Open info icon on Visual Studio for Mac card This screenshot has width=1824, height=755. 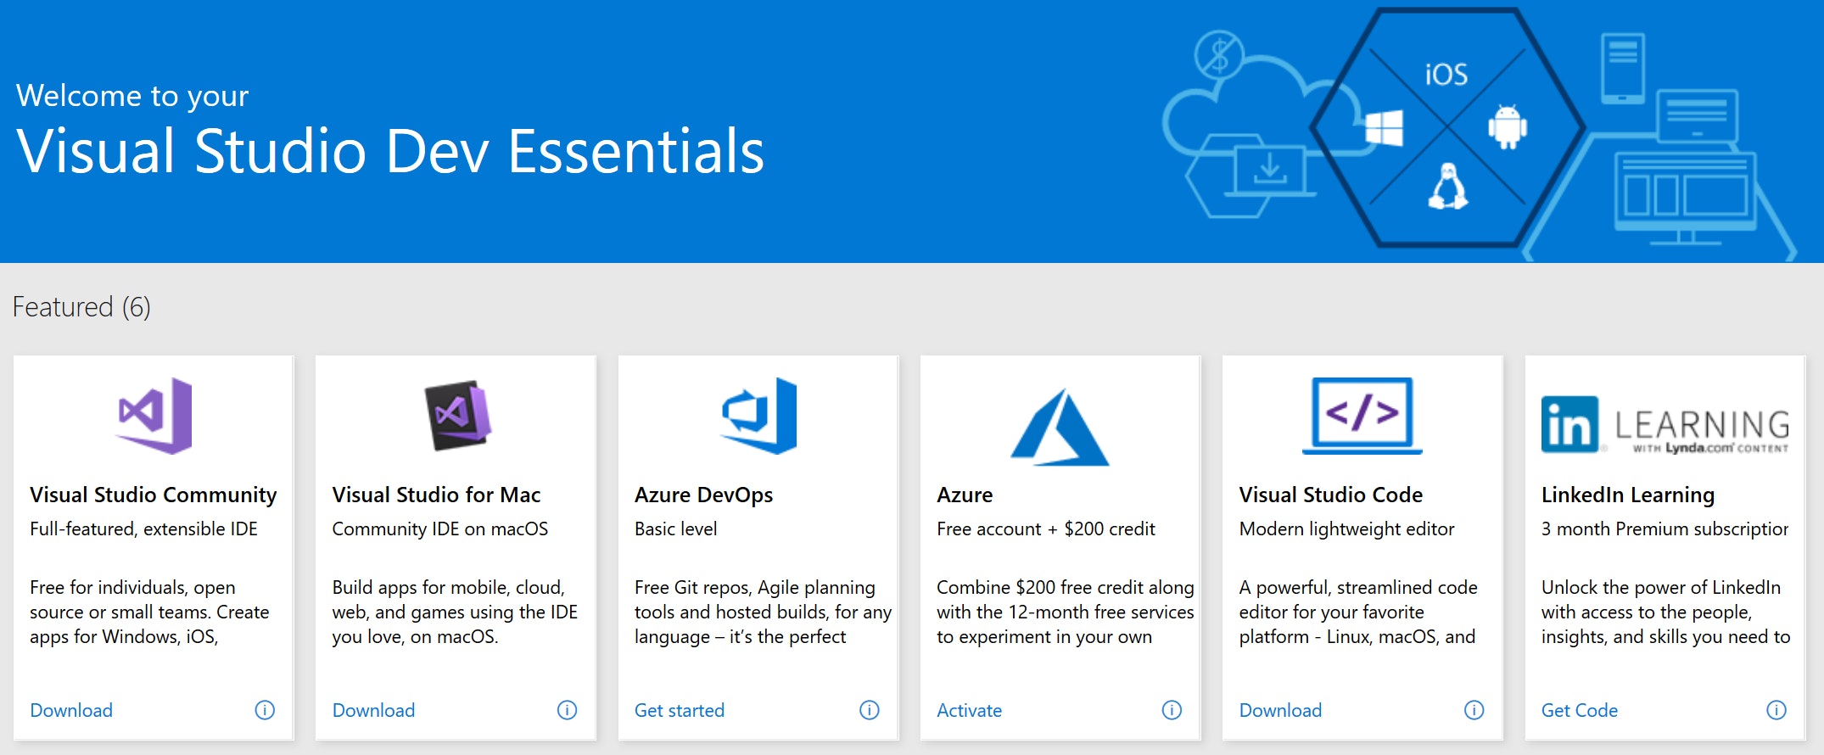[x=567, y=710]
